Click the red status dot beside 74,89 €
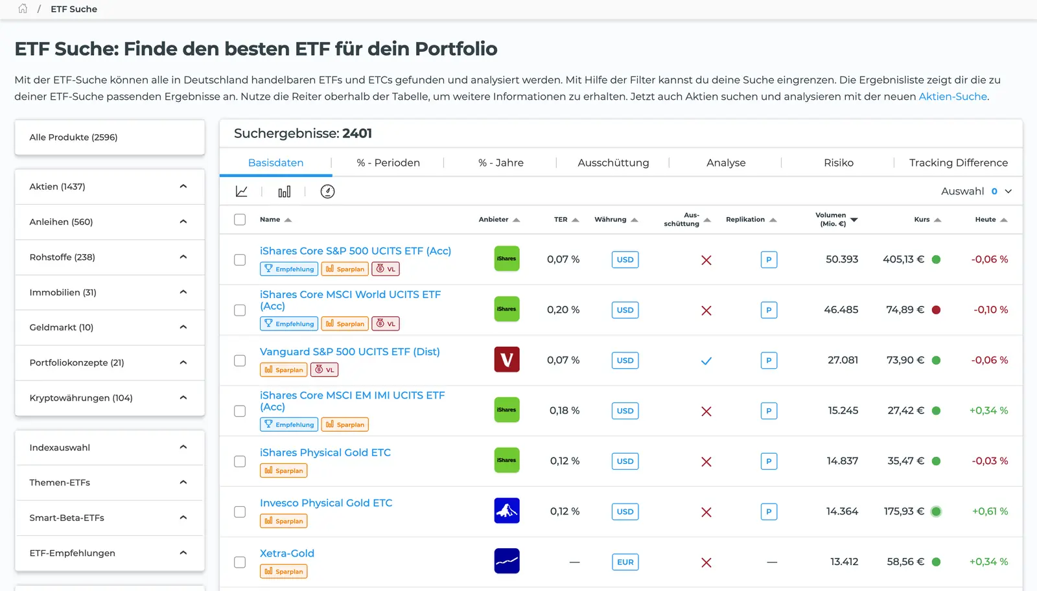The width and height of the screenshot is (1037, 591). click(x=936, y=310)
